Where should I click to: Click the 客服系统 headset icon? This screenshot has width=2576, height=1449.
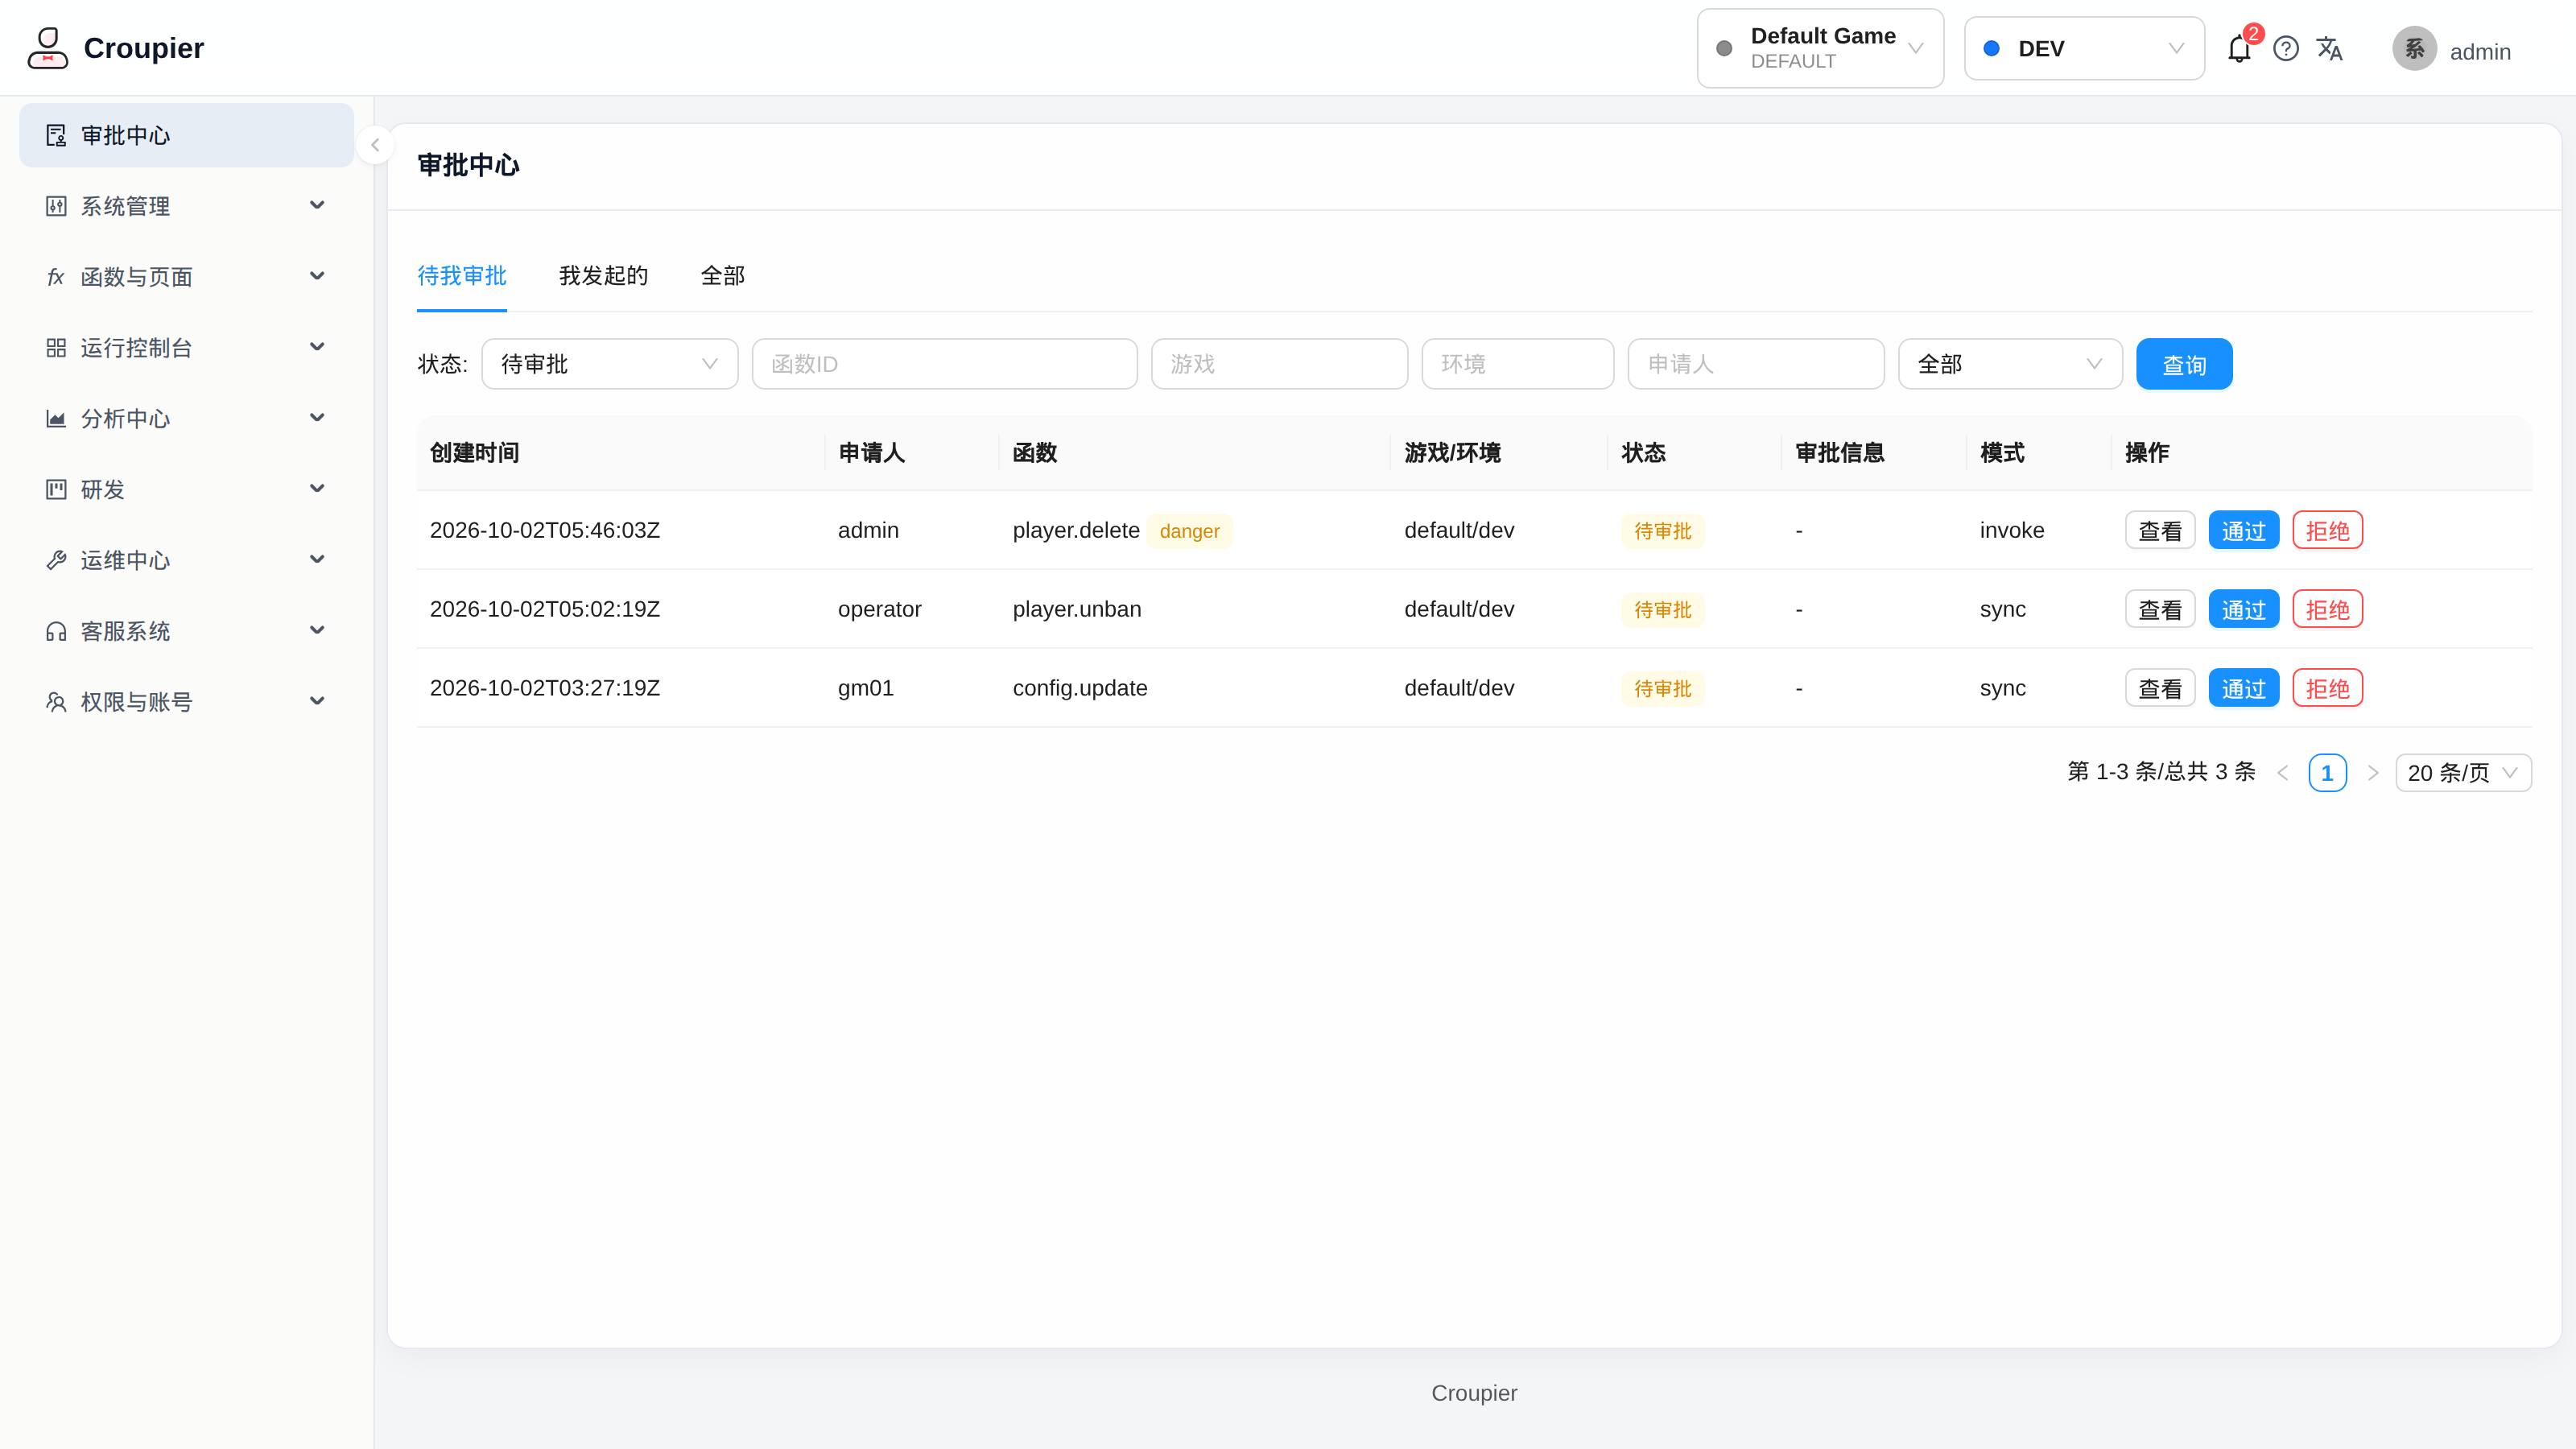(x=56, y=632)
